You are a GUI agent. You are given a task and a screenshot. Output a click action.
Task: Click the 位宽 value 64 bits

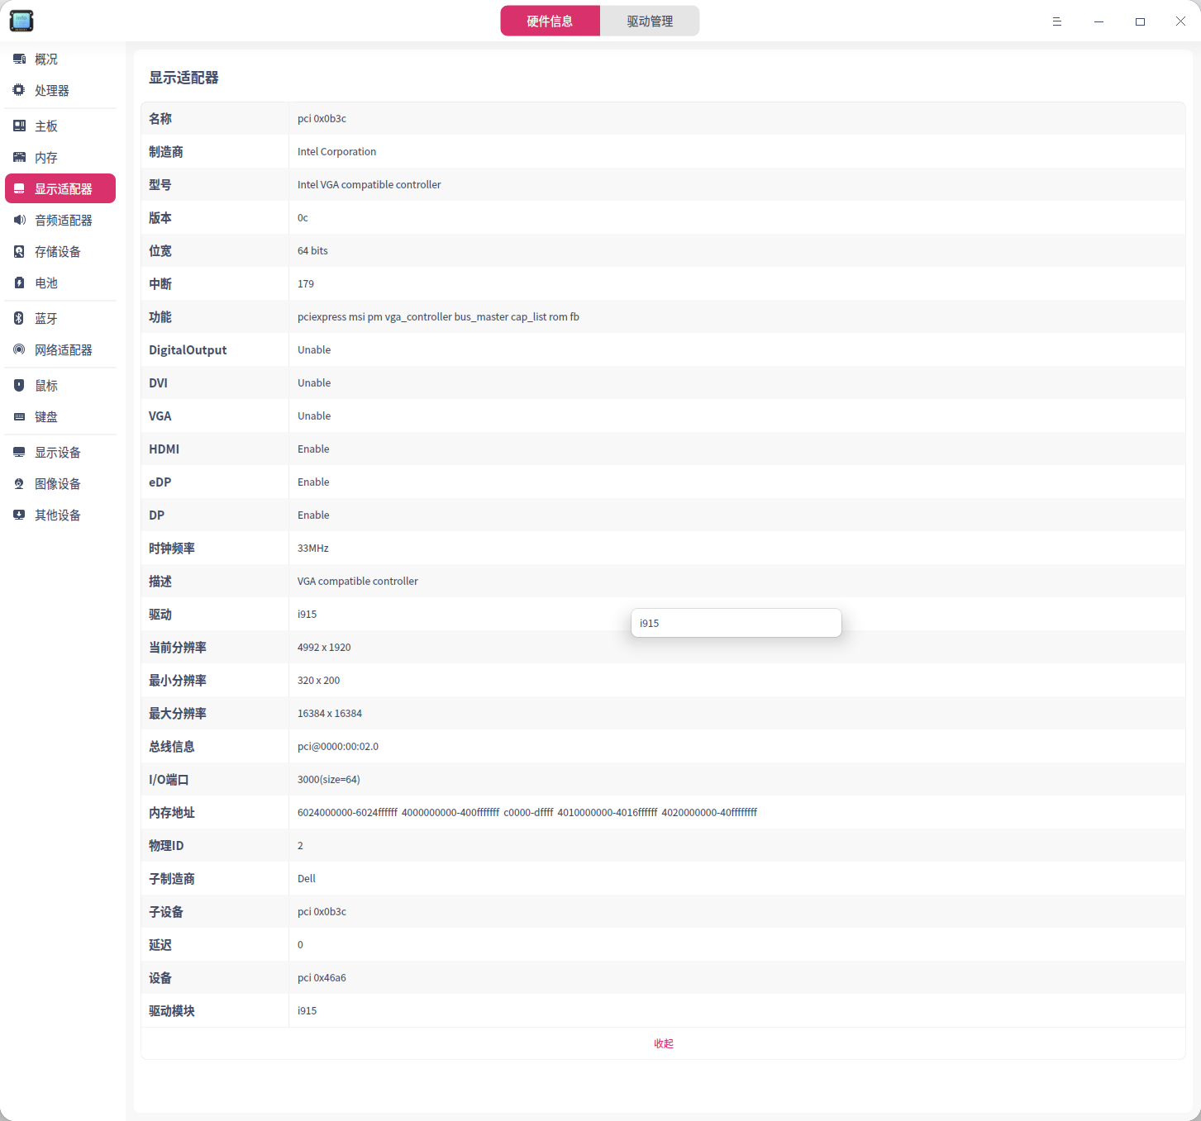312,250
